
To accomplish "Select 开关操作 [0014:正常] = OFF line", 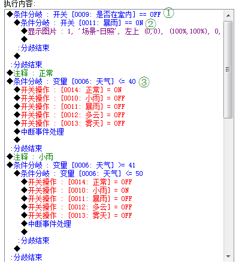I will click(x=77, y=182).
